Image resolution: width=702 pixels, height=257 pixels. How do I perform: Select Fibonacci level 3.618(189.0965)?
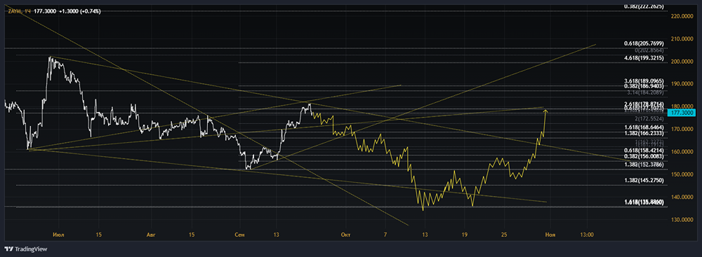pyautogui.click(x=644, y=81)
